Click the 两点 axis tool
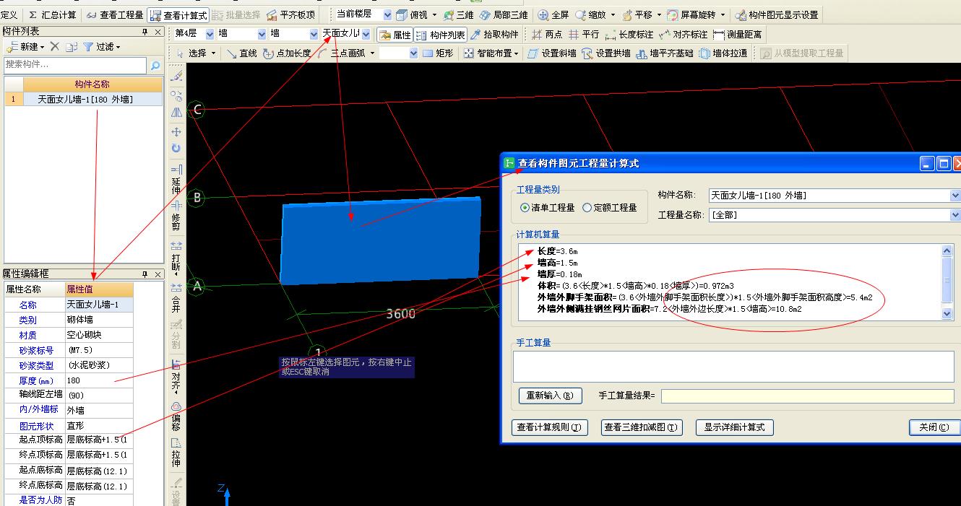Viewport: 961px width, 506px height. [547, 35]
